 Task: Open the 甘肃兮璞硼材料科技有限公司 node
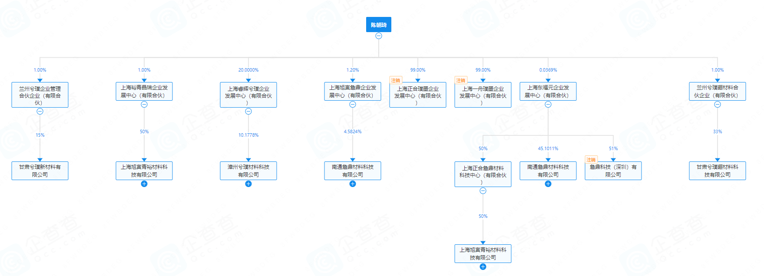point(718,171)
